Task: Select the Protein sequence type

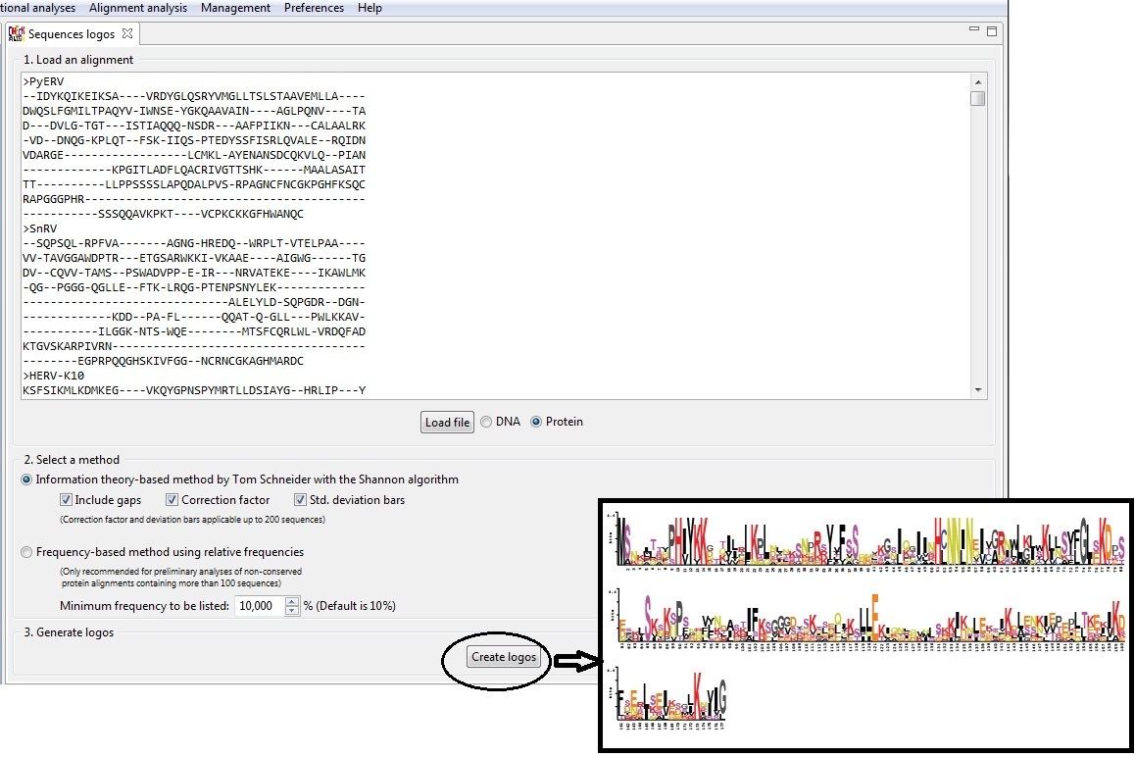Action: 535,422
